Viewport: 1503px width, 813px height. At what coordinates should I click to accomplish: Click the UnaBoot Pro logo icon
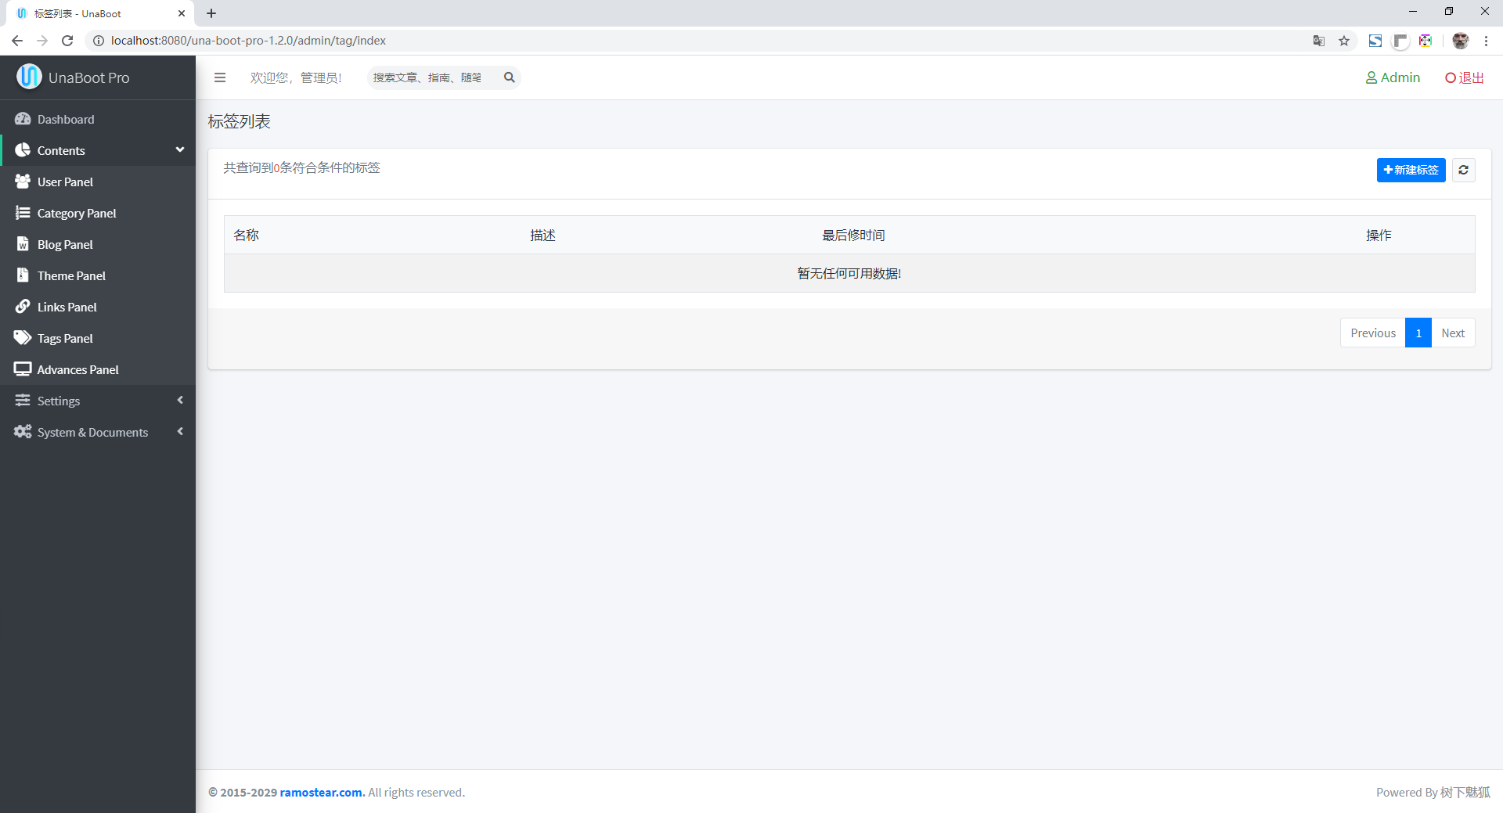tap(29, 77)
